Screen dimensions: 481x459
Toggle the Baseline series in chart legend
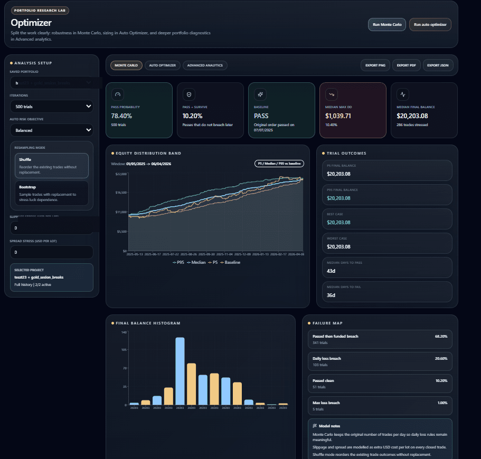point(231,262)
